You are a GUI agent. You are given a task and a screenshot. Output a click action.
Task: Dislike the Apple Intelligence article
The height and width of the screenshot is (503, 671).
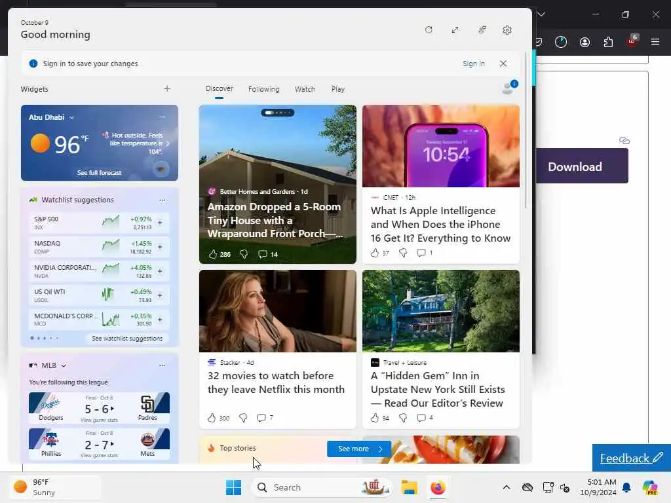(403, 253)
